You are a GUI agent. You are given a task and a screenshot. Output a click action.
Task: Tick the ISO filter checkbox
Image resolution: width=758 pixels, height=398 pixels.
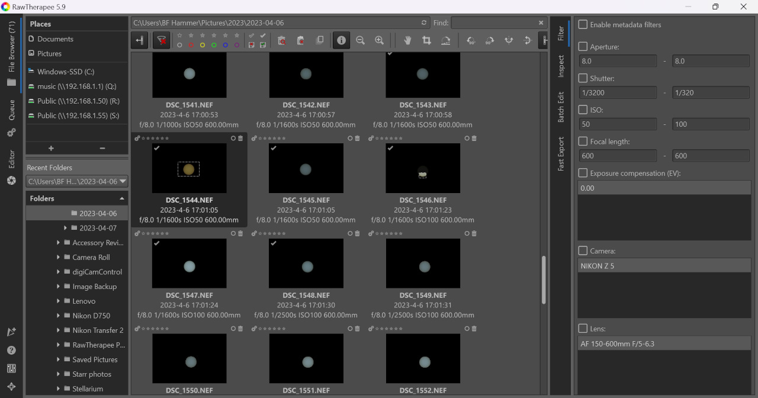[x=583, y=110]
